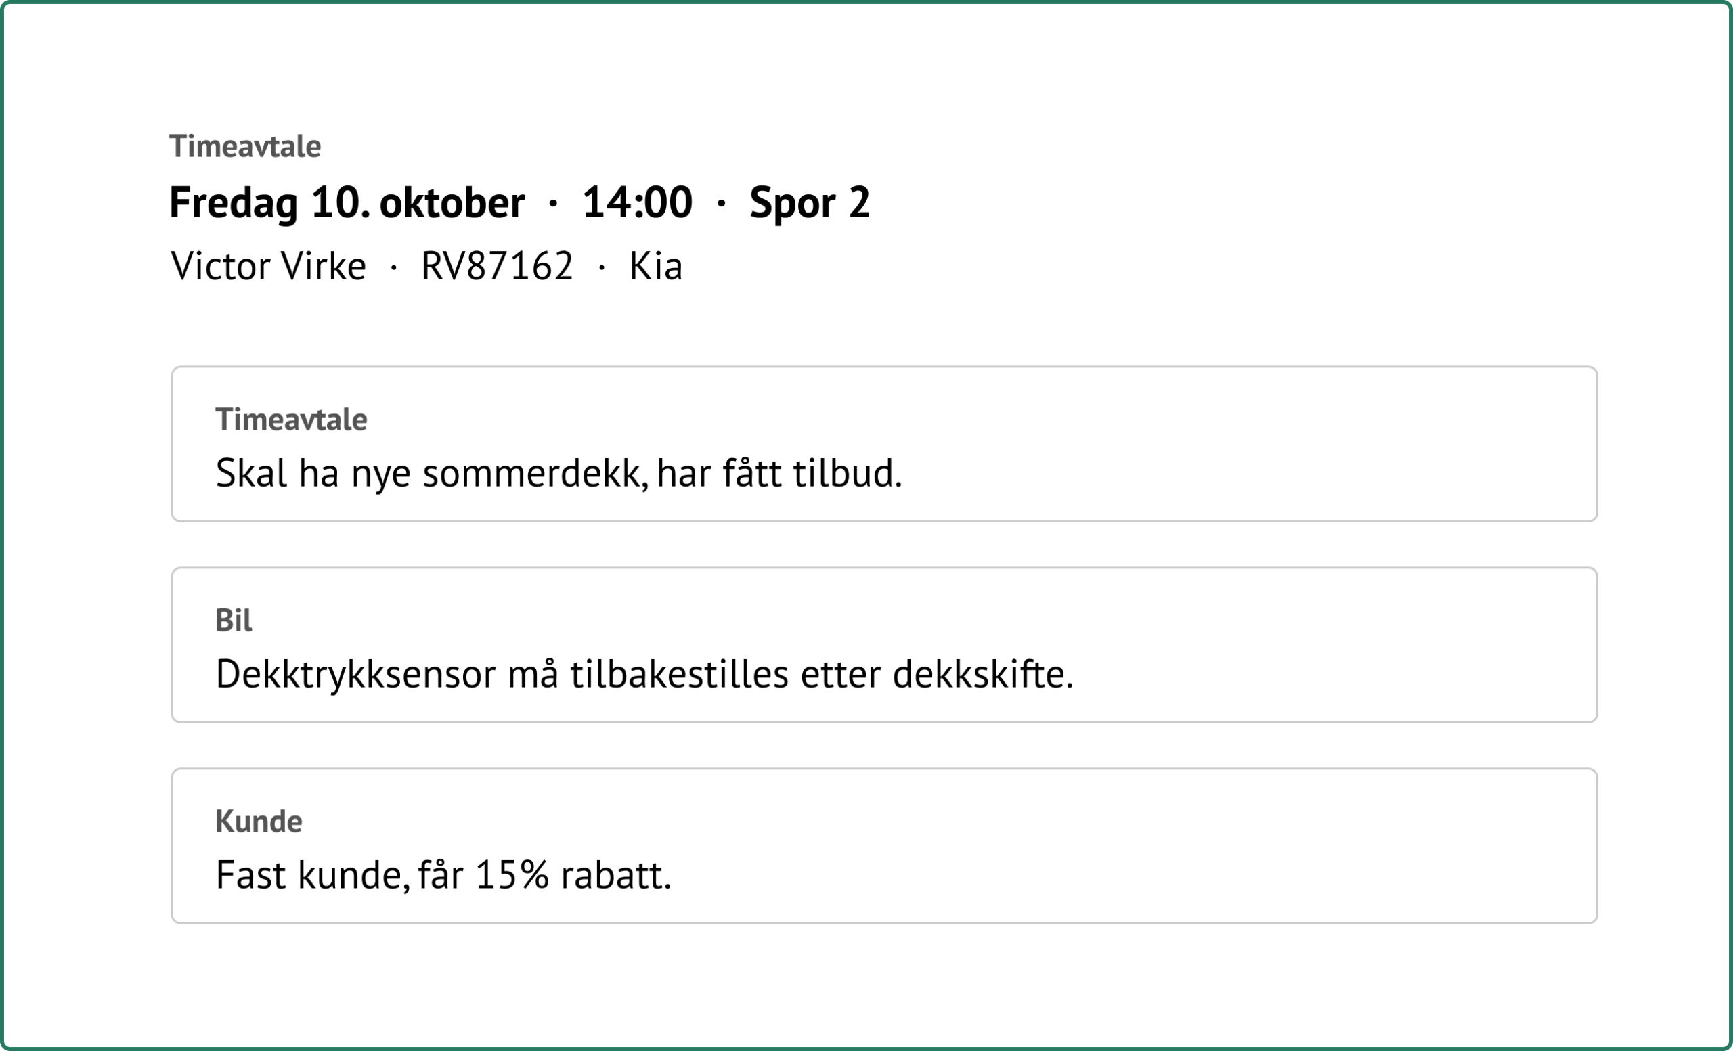Click the top Timeavtale heading label
Screen dimensions: 1733x1051
click(245, 146)
